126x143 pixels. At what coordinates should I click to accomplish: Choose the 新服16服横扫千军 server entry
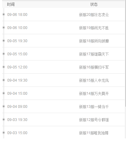94,67
